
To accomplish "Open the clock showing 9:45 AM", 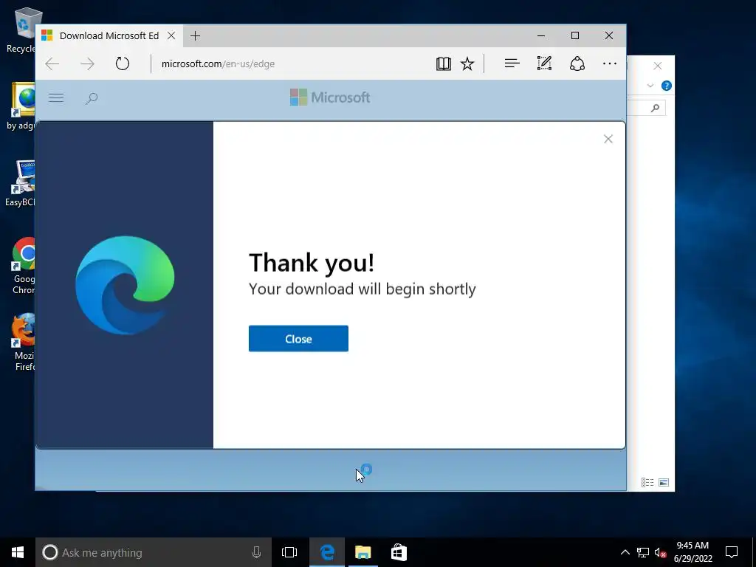I will (693, 552).
